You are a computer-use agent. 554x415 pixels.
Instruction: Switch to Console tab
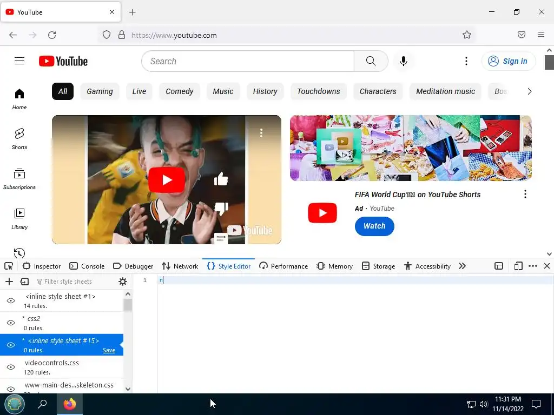coord(87,266)
